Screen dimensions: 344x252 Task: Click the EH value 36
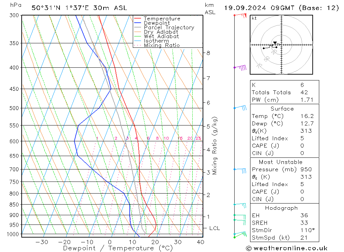pos(304,215)
